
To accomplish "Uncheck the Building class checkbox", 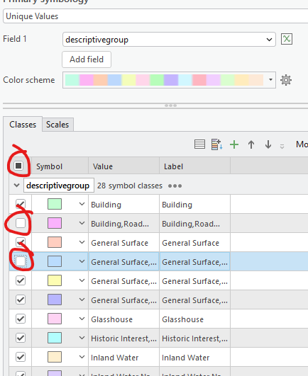I will click(21, 204).
